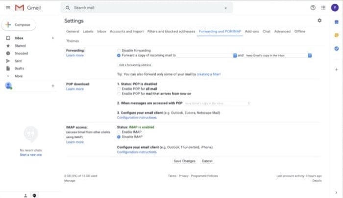Click the Drafts file icon

pos(8,68)
